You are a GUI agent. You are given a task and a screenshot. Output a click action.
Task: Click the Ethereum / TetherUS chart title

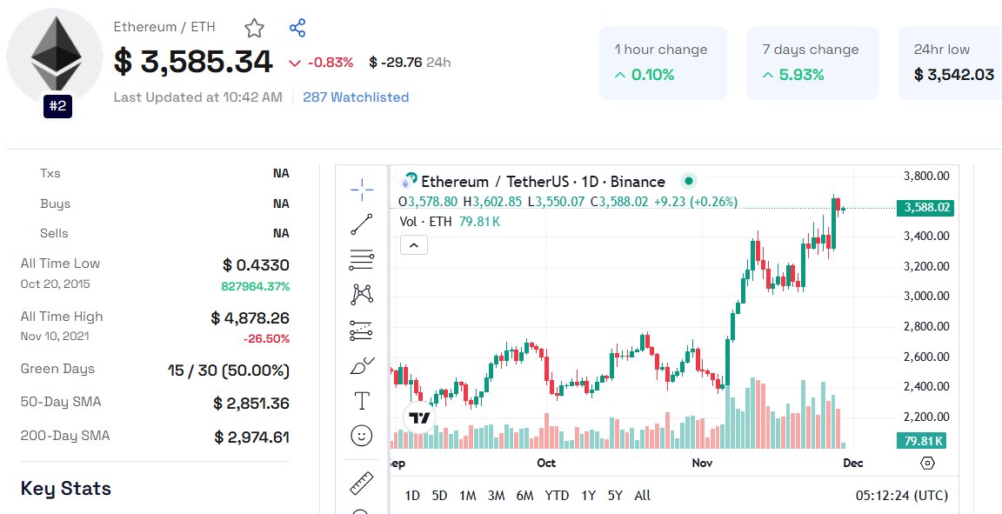[x=543, y=182]
